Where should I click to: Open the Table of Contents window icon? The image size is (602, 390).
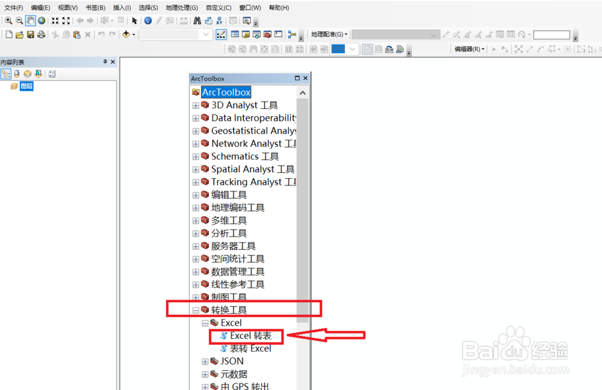(235, 34)
